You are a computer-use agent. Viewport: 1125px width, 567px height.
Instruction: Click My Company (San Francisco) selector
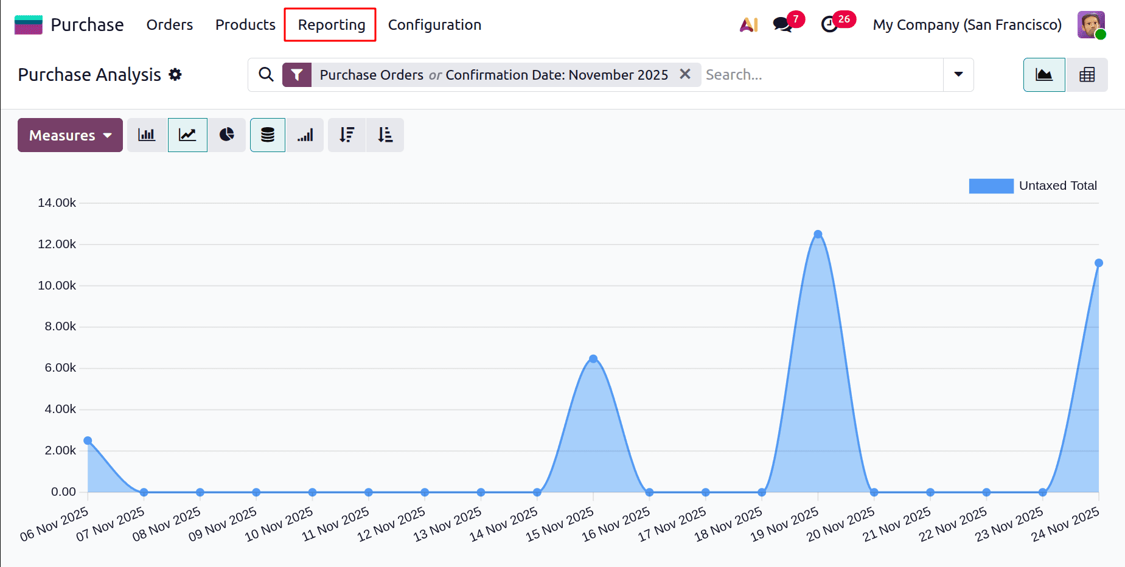(x=967, y=24)
